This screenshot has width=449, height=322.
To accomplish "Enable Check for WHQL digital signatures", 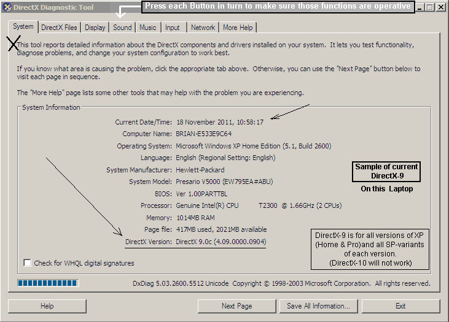I will [x=28, y=263].
